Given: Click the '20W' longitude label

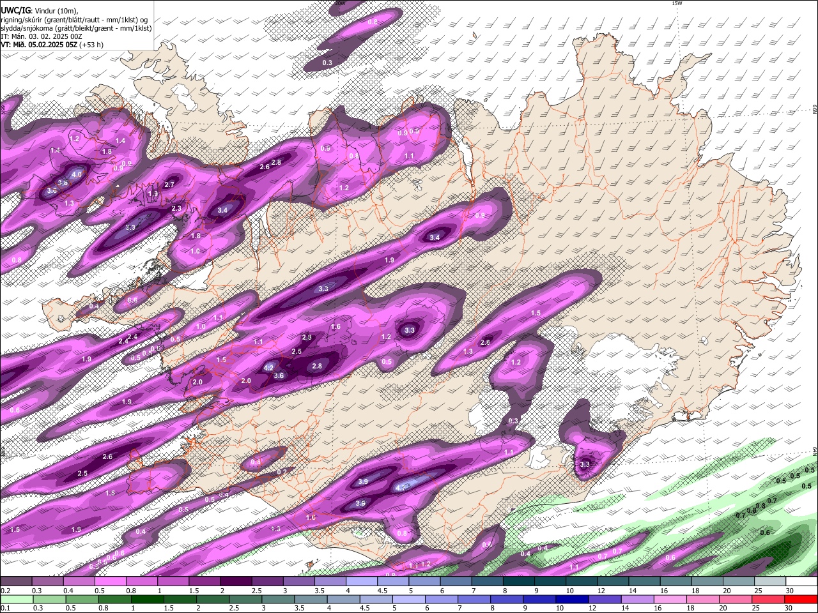Looking at the screenshot, I should coord(339,3).
